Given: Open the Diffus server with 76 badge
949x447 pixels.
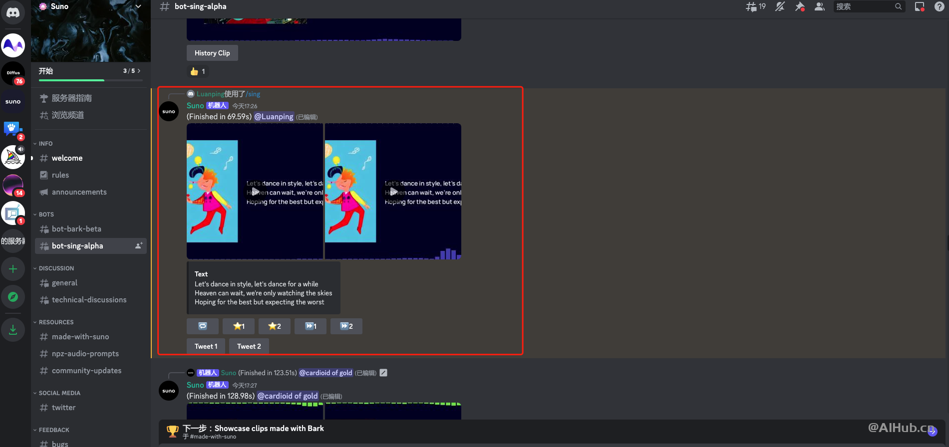Looking at the screenshot, I should [13, 73].
